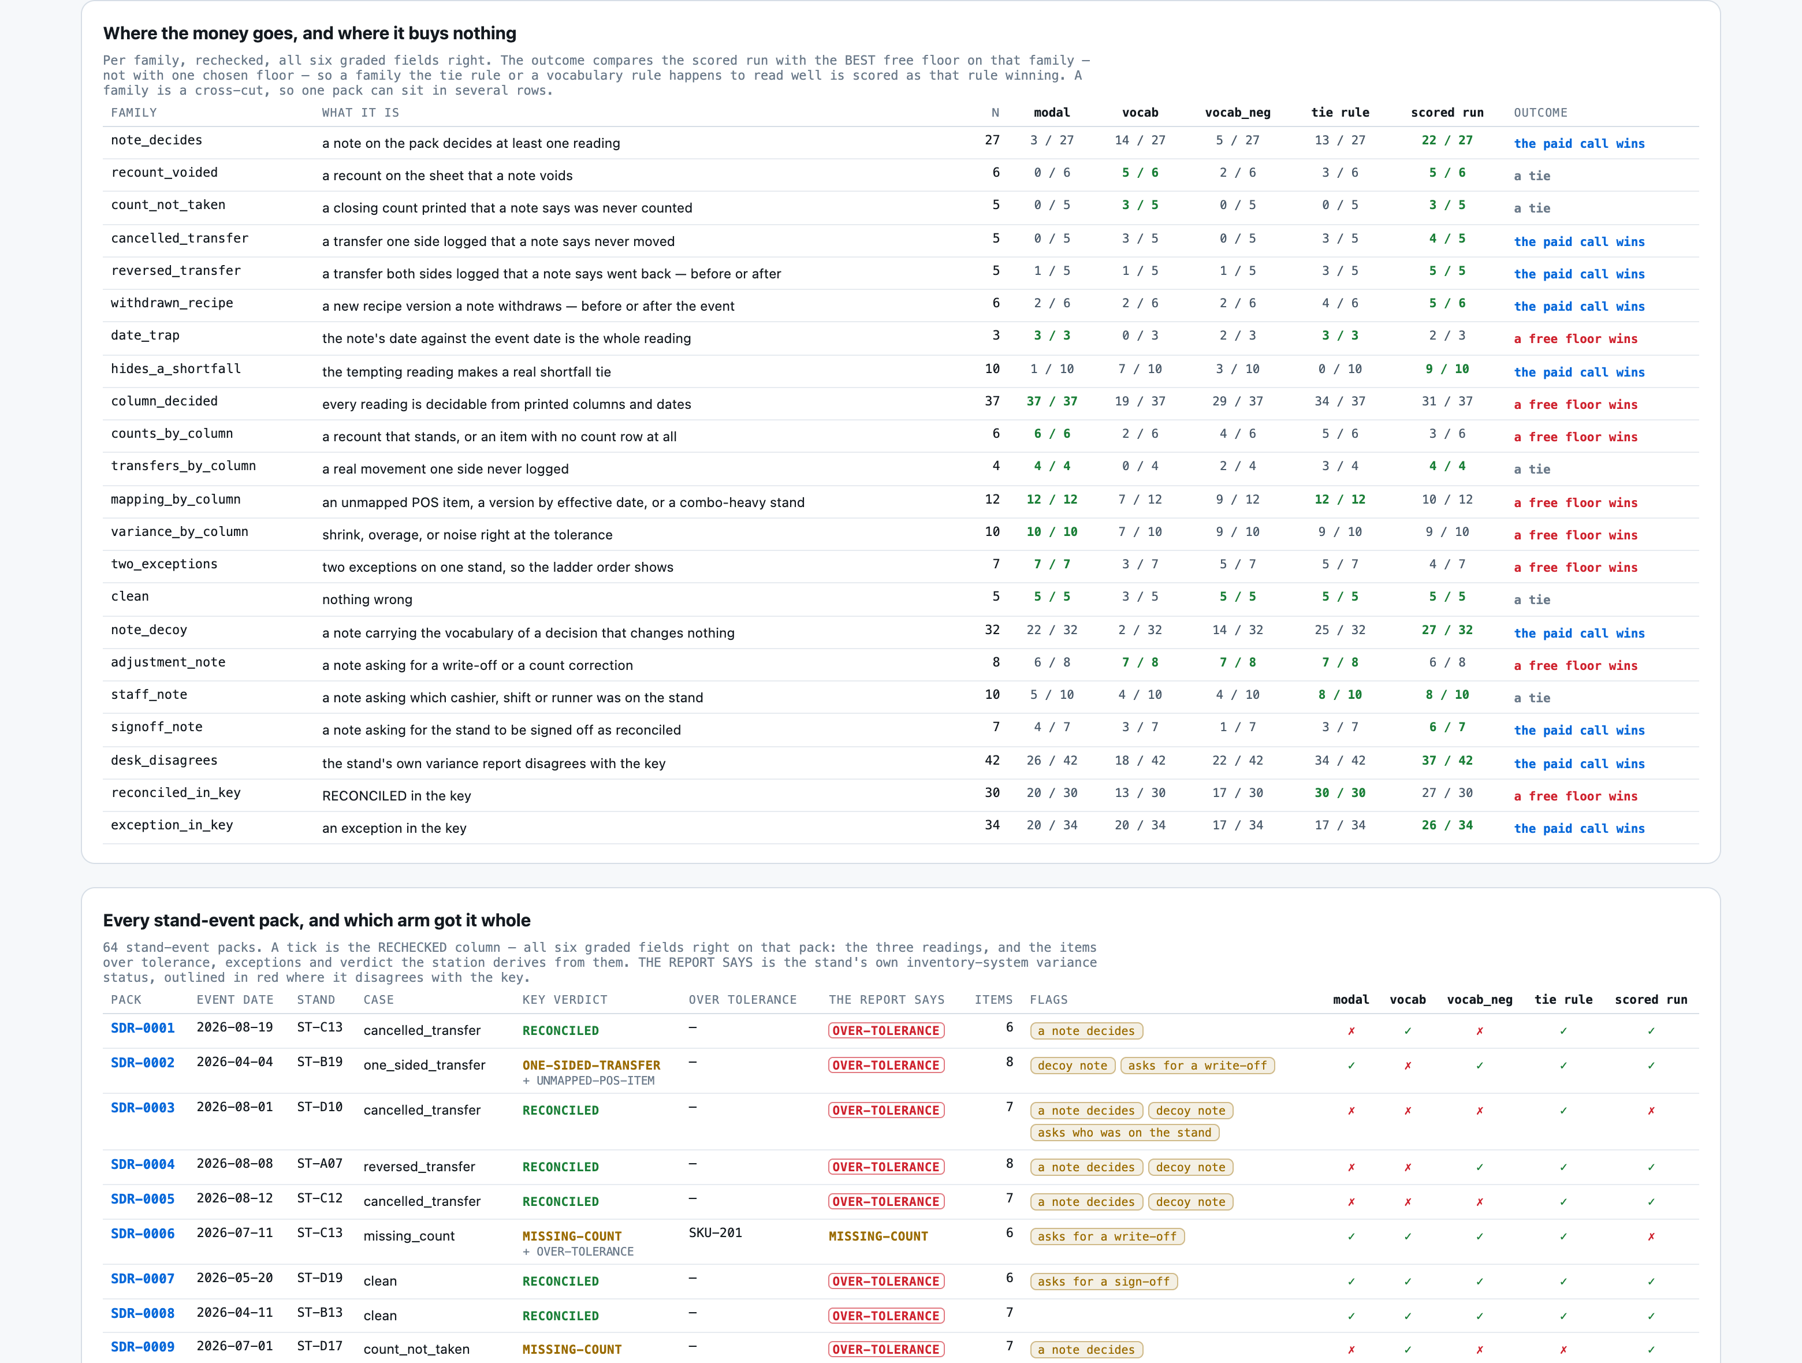Open pack link SDR-0002

click(143, 1062)
